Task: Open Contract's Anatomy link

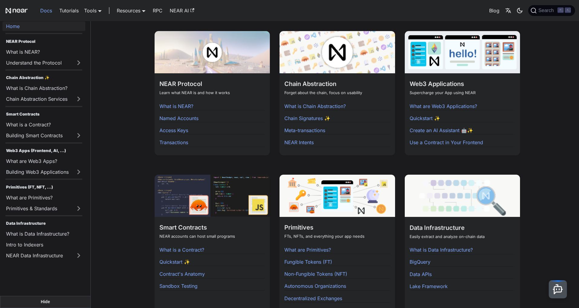Action: tap(182, 274)
